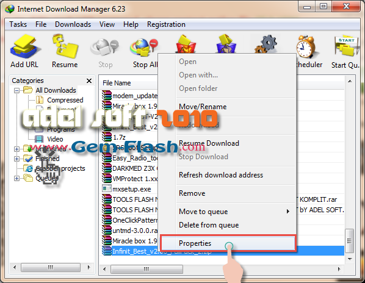
Task: Click the Add URL toolbar icon
Action: (x=24, y=46)
